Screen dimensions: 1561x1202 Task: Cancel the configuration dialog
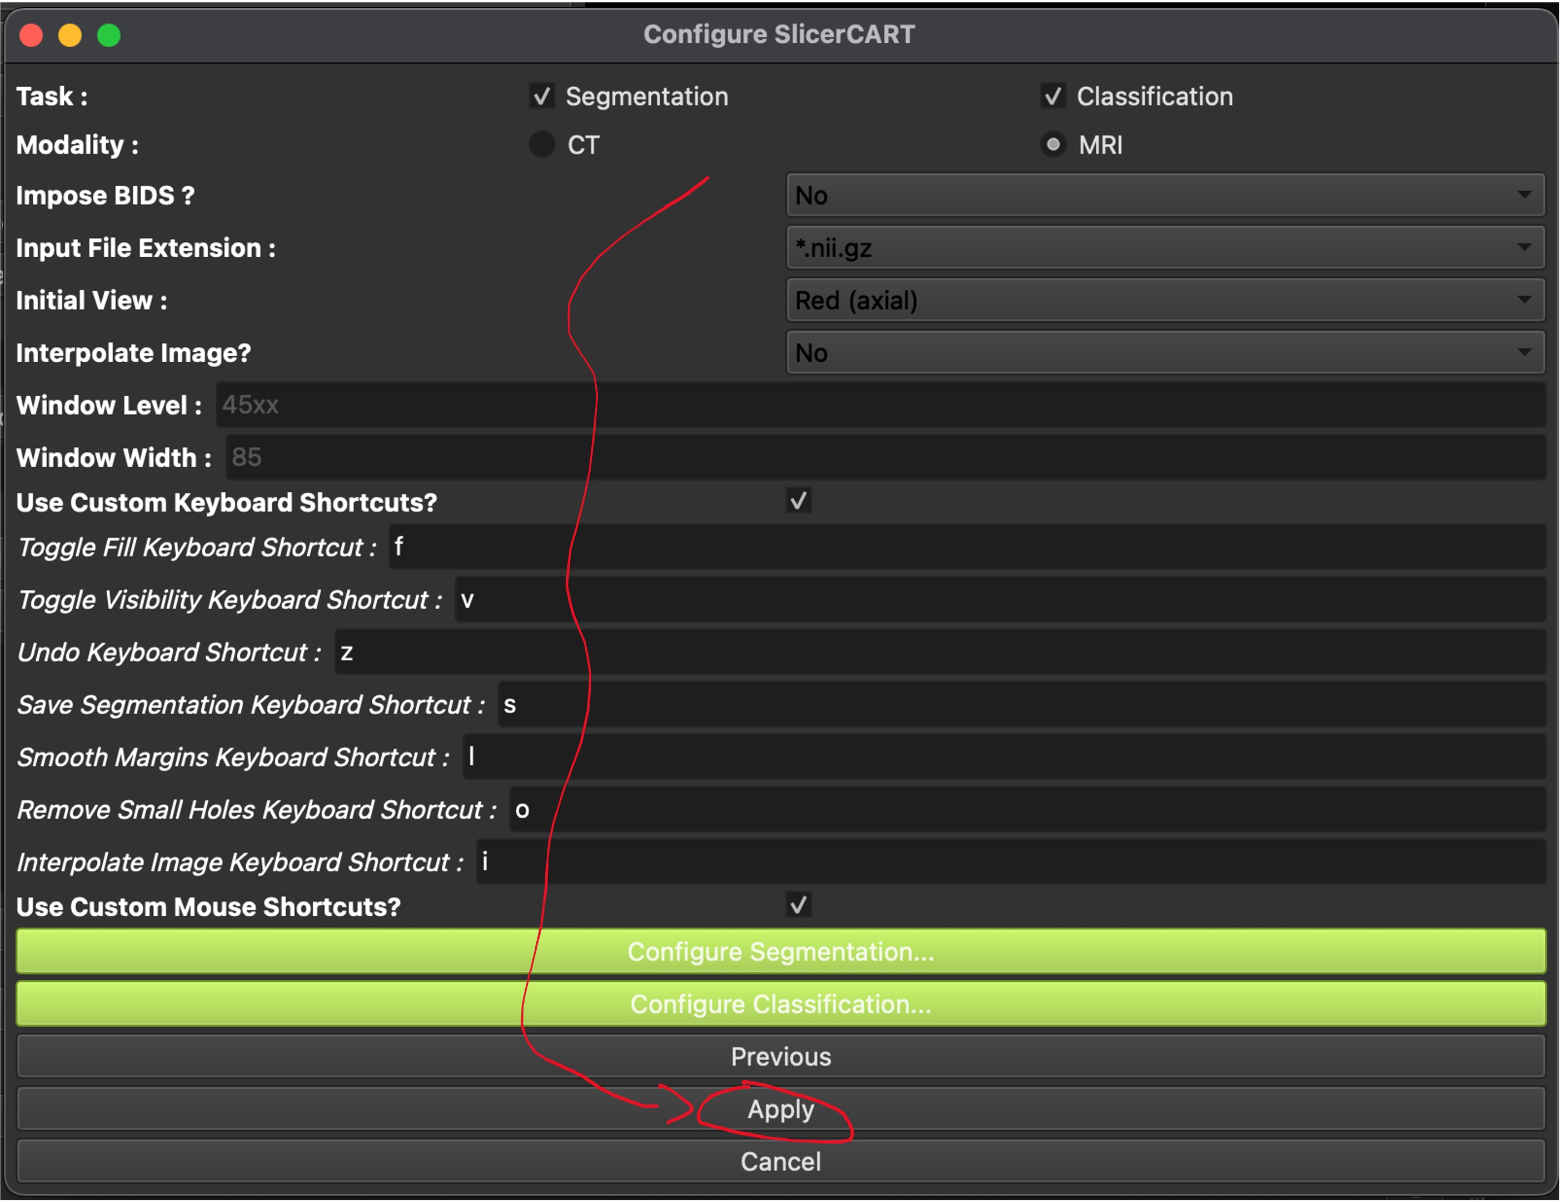[x=780, y=1162]
